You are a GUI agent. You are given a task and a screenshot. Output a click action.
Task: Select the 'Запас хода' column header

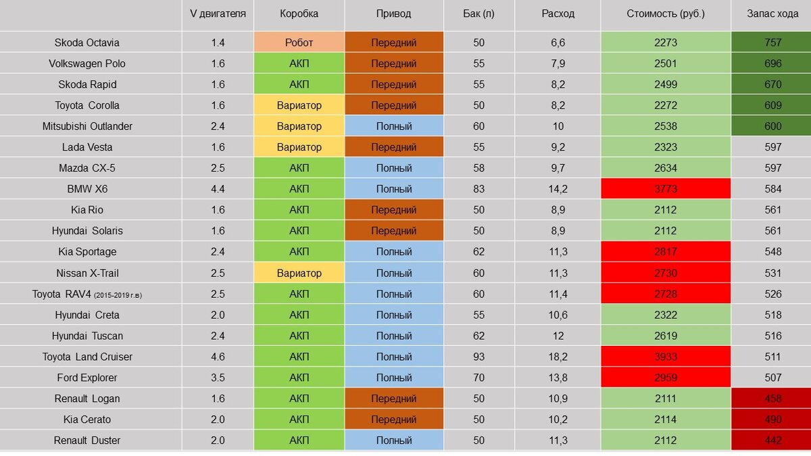point(772,14)
